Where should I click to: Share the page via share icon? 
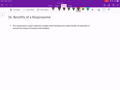(x=109, y=5)
